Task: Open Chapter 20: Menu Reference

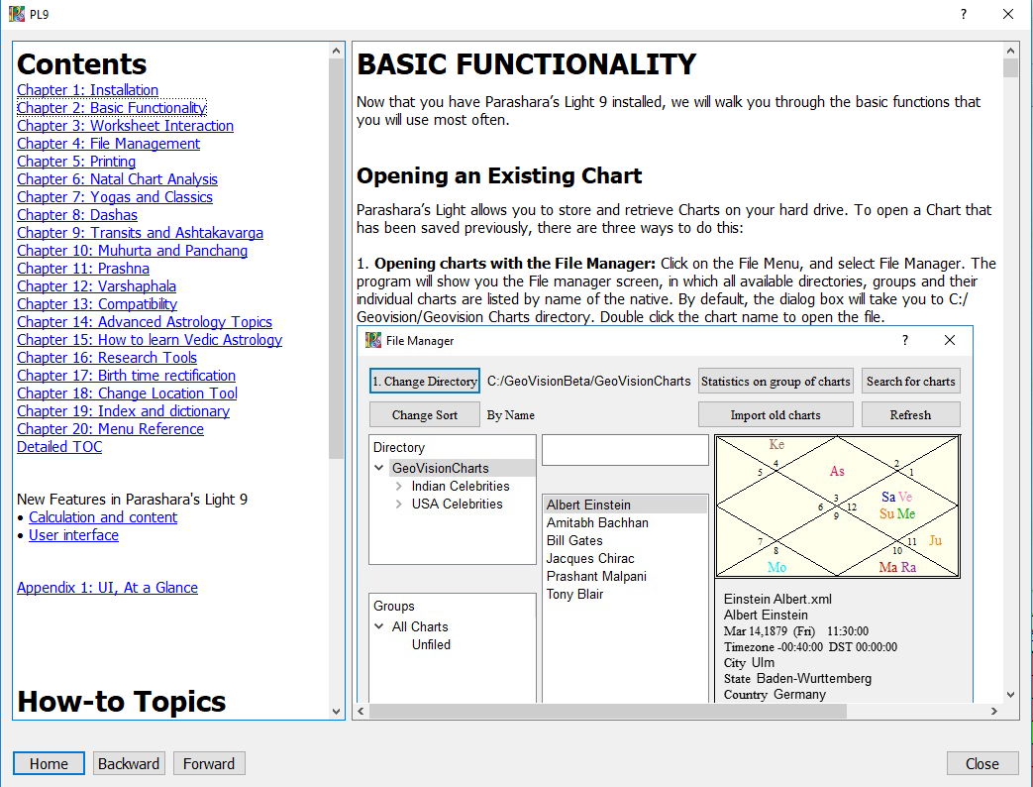Action: tap(110, 428)
